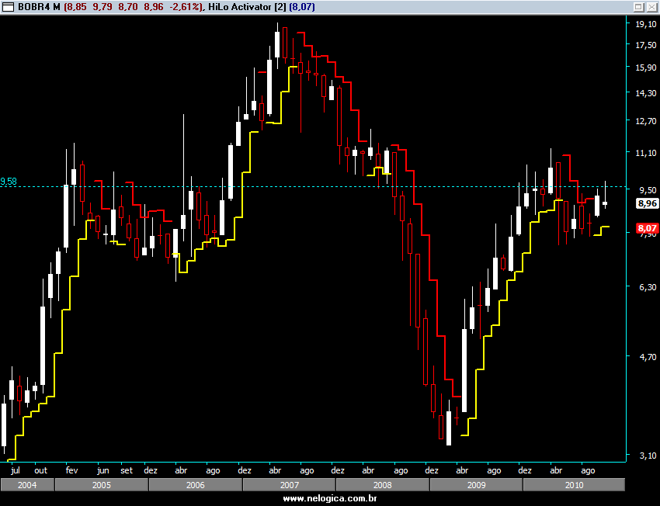The width and height of the screenshot is (660, 506).
Task: Click the 11,10 price axis label
Action: [646, 153]
